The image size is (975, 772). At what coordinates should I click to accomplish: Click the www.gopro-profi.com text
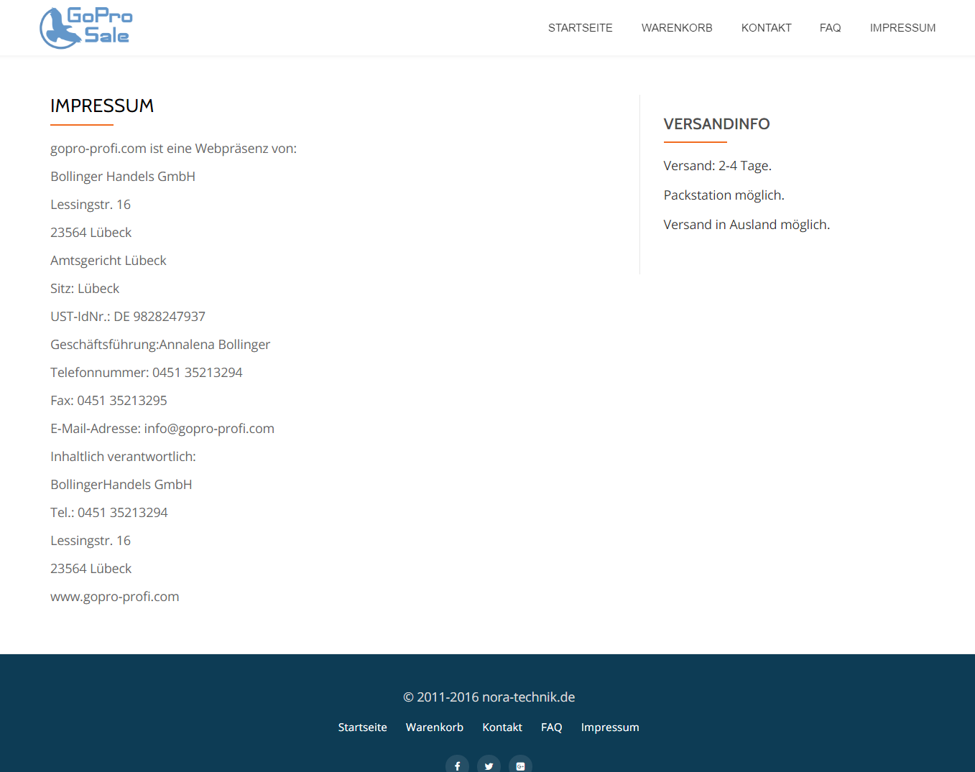coord(115,597)
